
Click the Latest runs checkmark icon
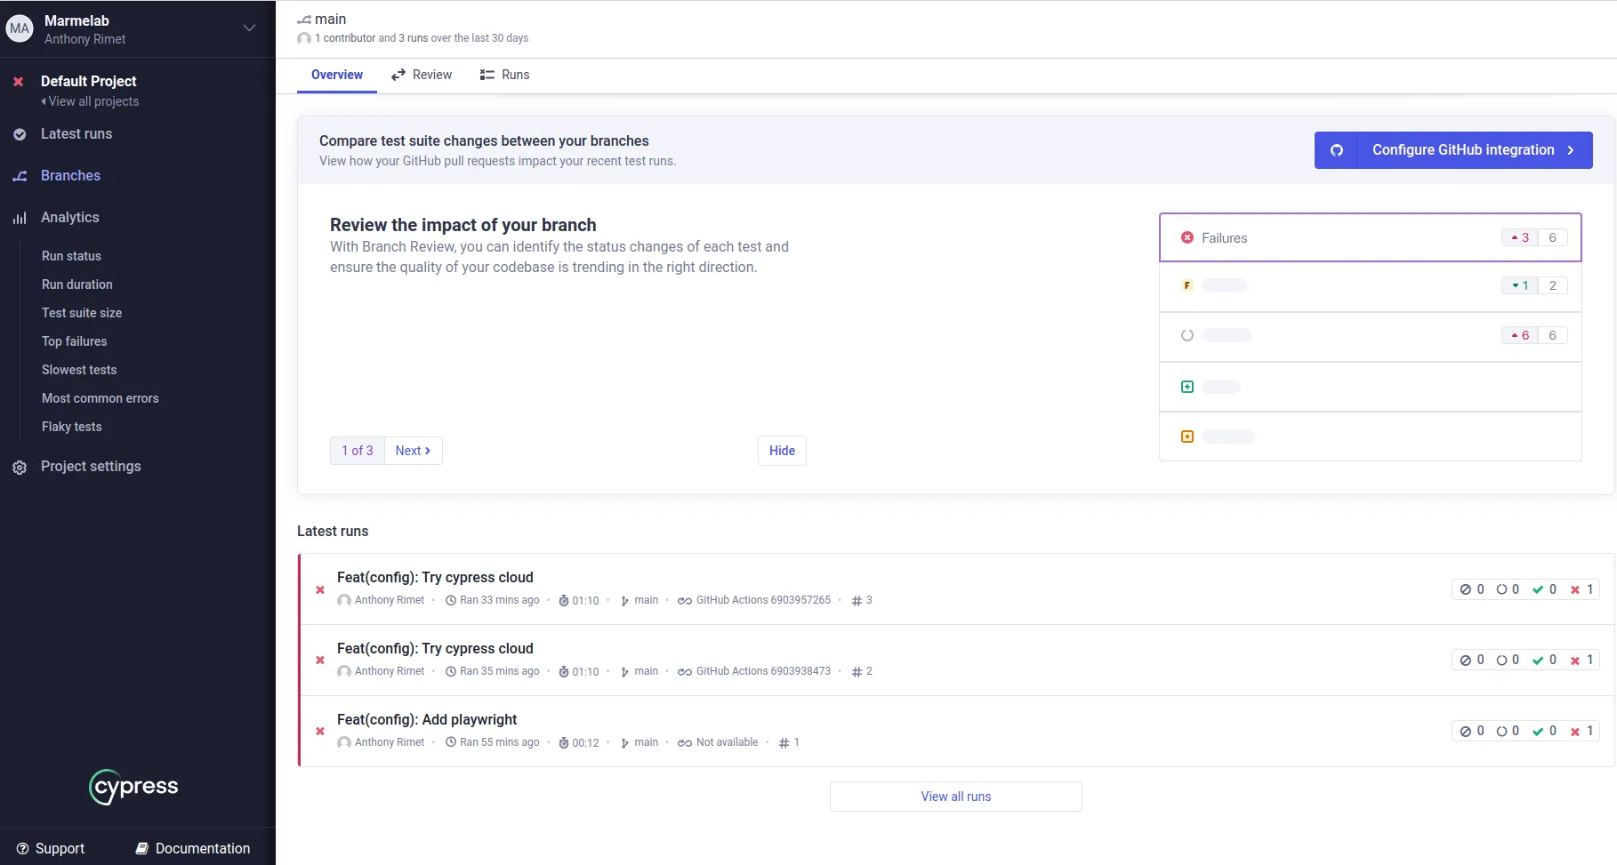20,134
